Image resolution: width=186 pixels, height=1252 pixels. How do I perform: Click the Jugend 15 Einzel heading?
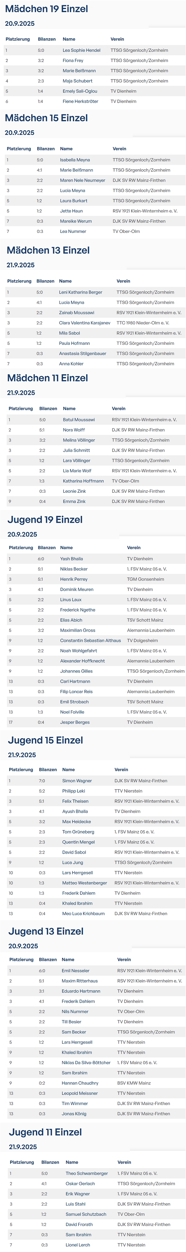point(46,740)
